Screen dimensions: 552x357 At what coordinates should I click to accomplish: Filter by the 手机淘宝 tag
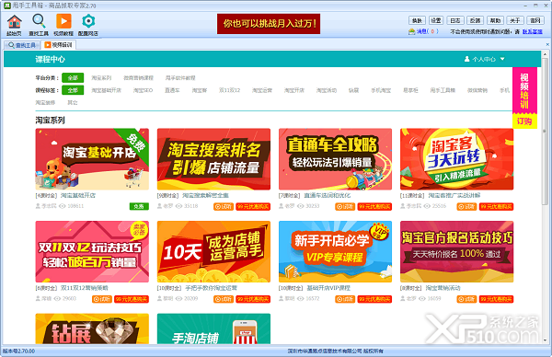coord(381,90)
